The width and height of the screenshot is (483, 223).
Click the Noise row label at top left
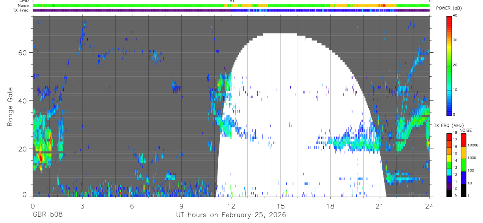point(23,6)
